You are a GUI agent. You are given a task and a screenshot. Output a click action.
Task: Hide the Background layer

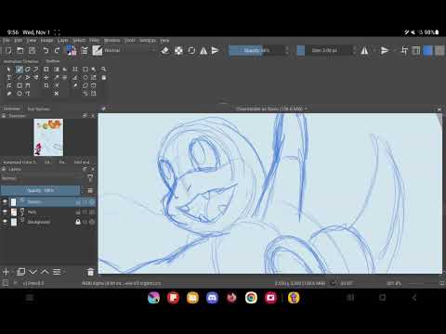(x=5, y=222)
